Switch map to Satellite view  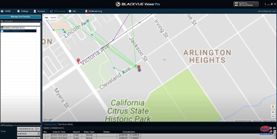53,17
